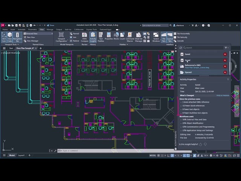Click the Save icon in Quick Access toolbar
The height and width of the screenshot is (181, 241).
click(x=16, y=25)
